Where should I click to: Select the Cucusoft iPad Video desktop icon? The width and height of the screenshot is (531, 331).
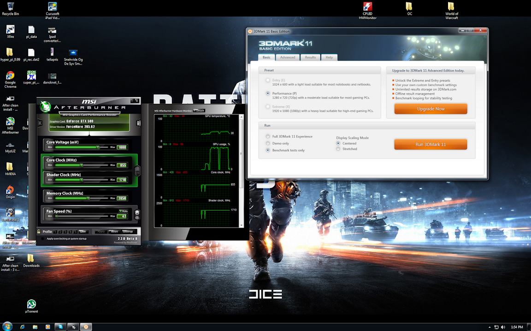[x=52, y=11]
